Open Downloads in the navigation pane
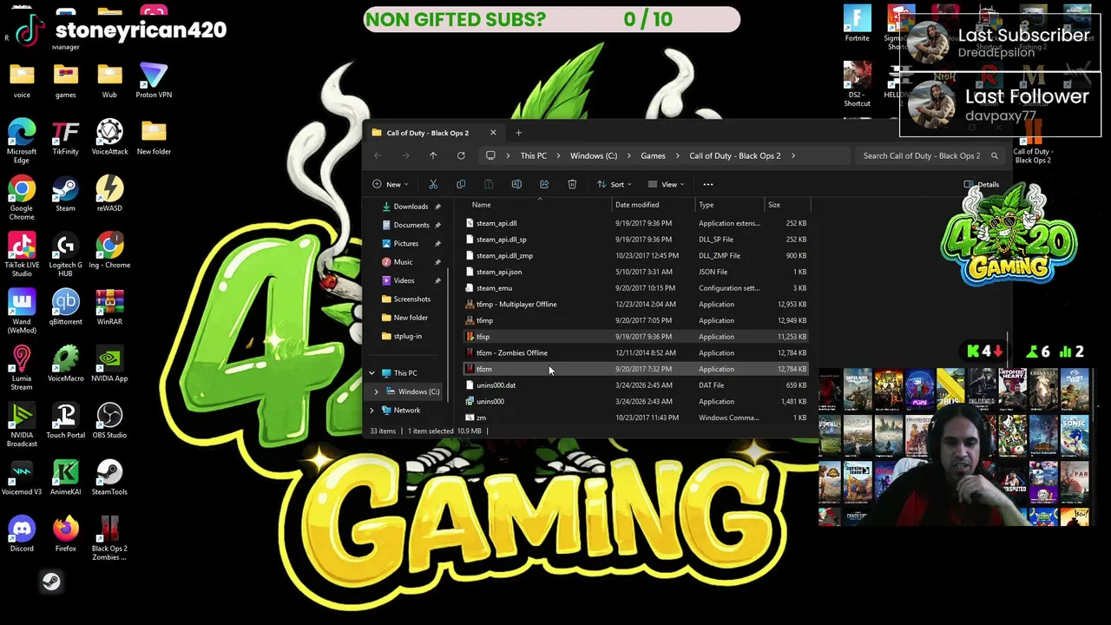Screen dimensions: 1111x625 click(x=411, y=207)
